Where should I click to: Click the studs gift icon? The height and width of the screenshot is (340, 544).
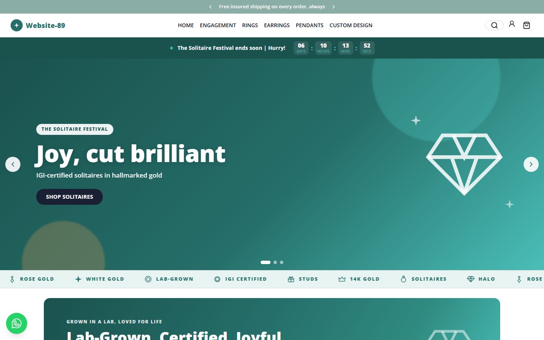coord(291,279)
